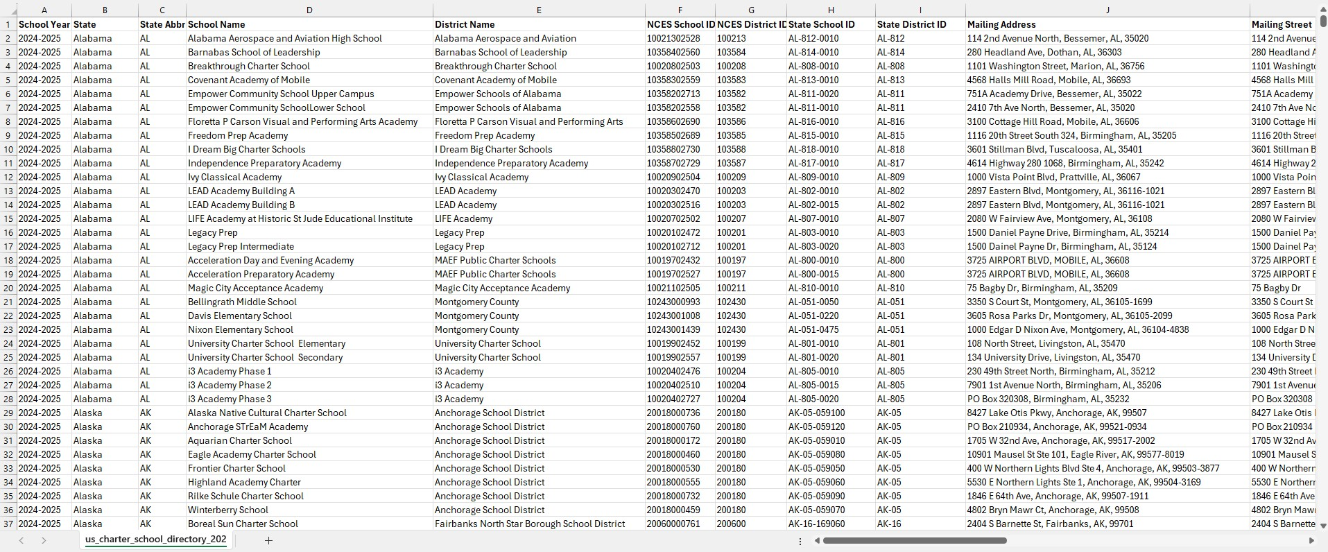Select row 29 header
1328x552 pixels.
point(8,413)
